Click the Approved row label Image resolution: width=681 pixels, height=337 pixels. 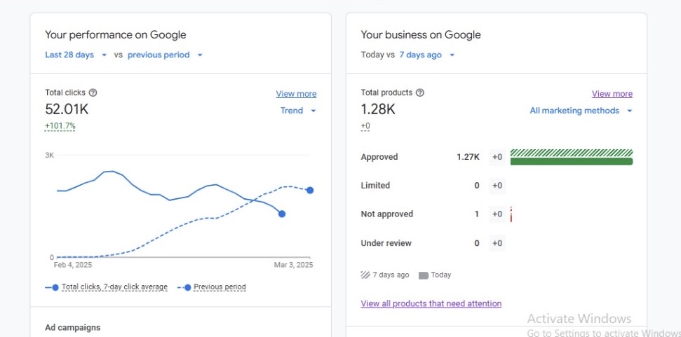pyautogui.click(x=379, y=157)
